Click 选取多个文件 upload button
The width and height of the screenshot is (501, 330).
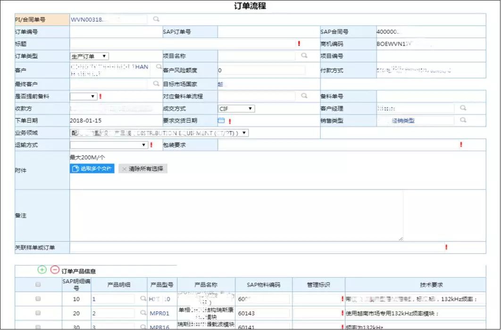click(x=92, y=169)
